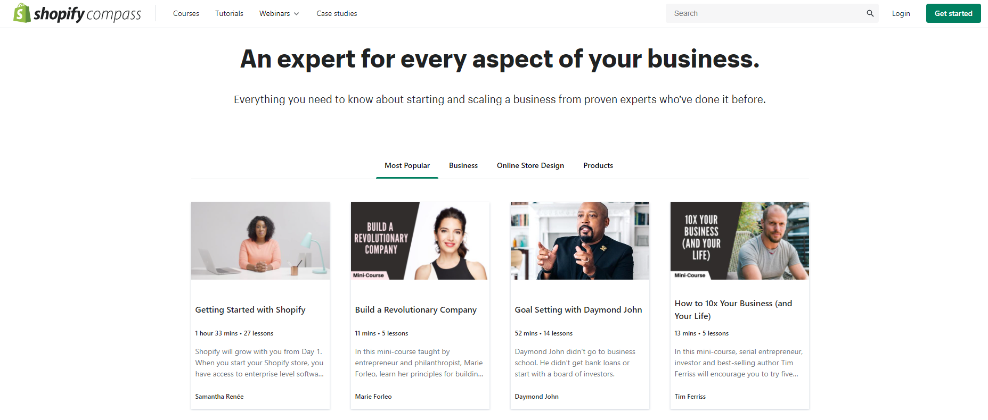The width and height of the screenshot is (988, 420).
Task: Navigate to Tutorials
Action: (228, 13)
